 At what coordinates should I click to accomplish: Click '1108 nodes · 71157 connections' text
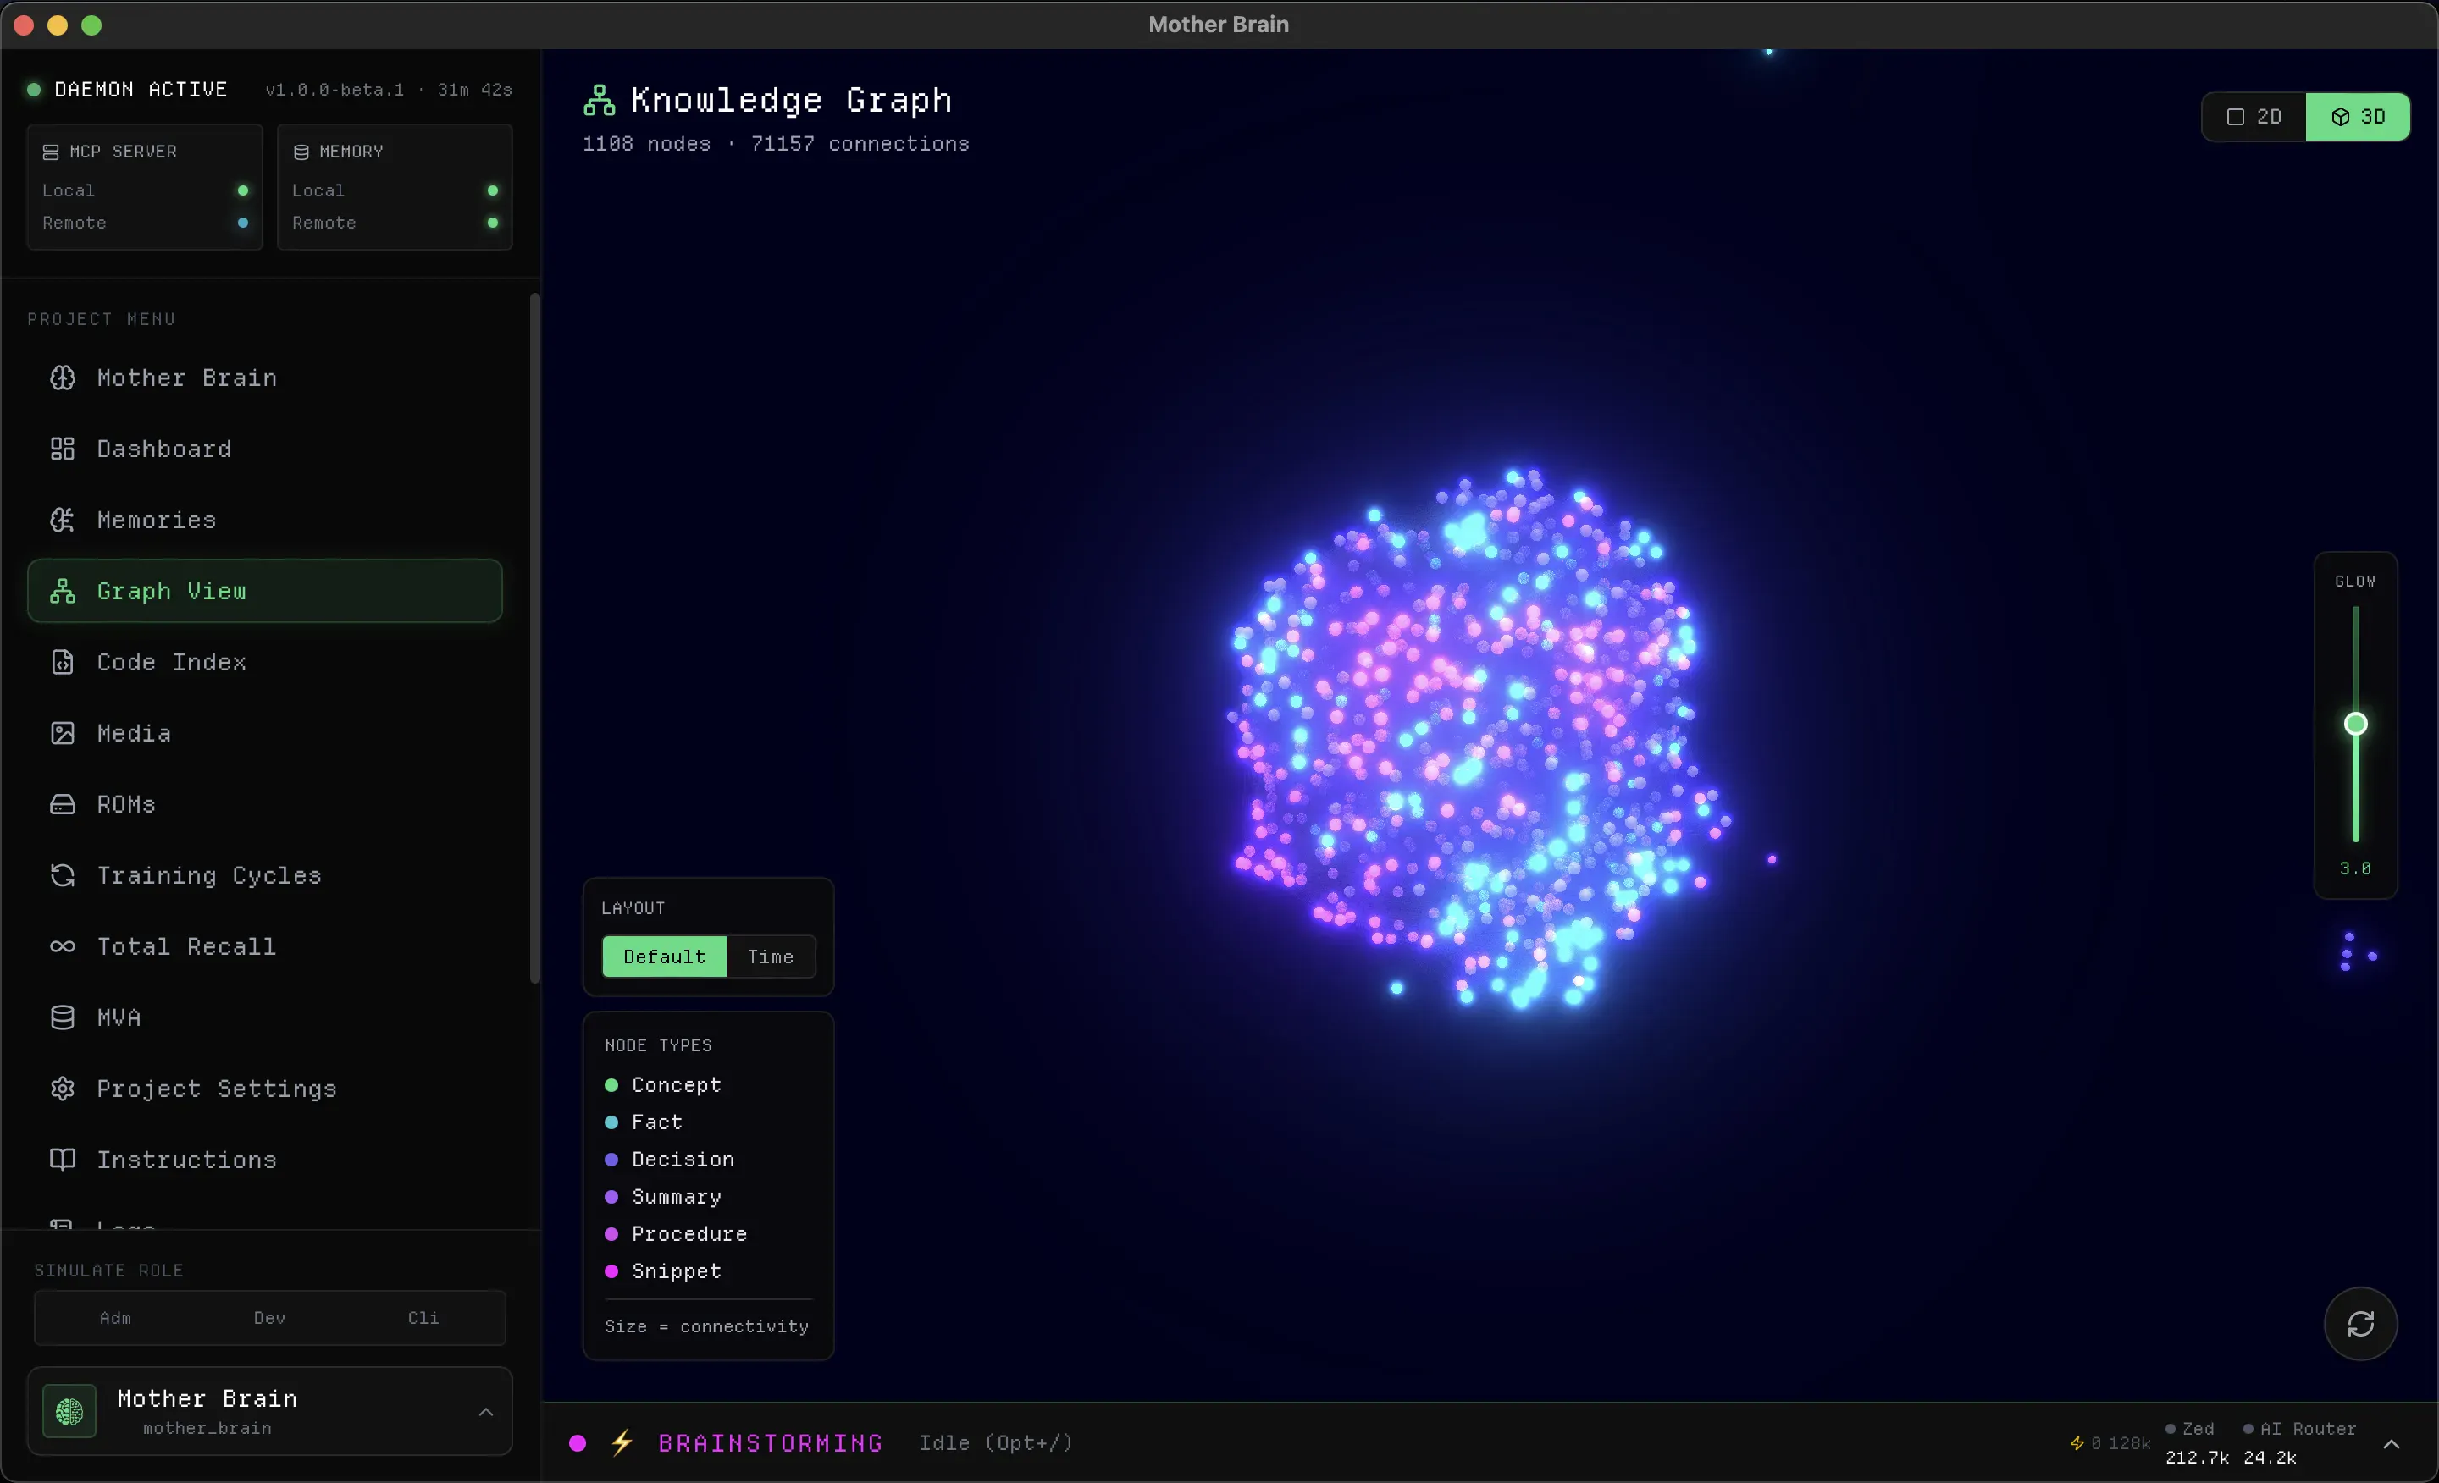point(776,145)
